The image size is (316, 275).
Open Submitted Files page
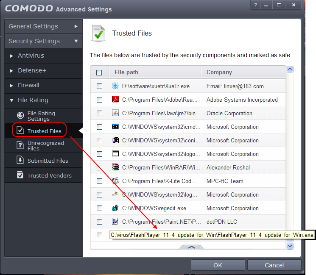pyautogui.click(x=43, y=161)
